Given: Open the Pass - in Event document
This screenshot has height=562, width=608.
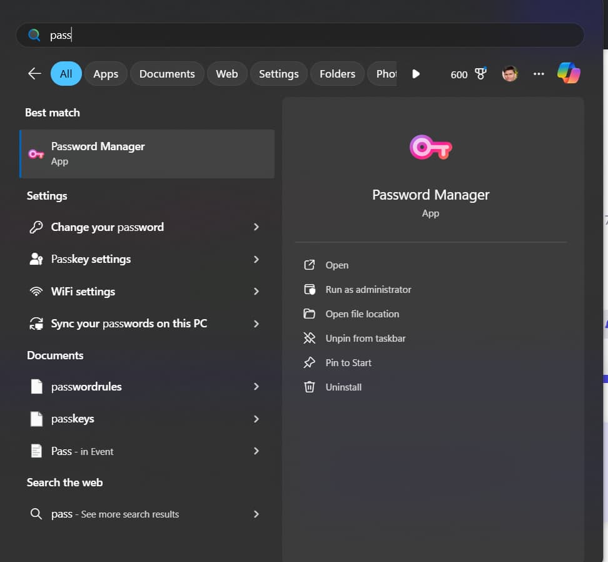Looking at the screenshot, I should tap(146, 451).
